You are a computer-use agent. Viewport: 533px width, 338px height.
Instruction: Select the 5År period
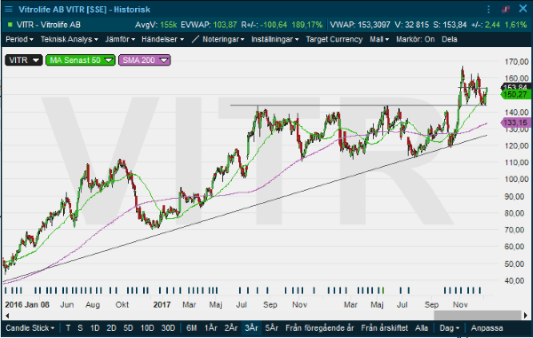click(272, 328)
